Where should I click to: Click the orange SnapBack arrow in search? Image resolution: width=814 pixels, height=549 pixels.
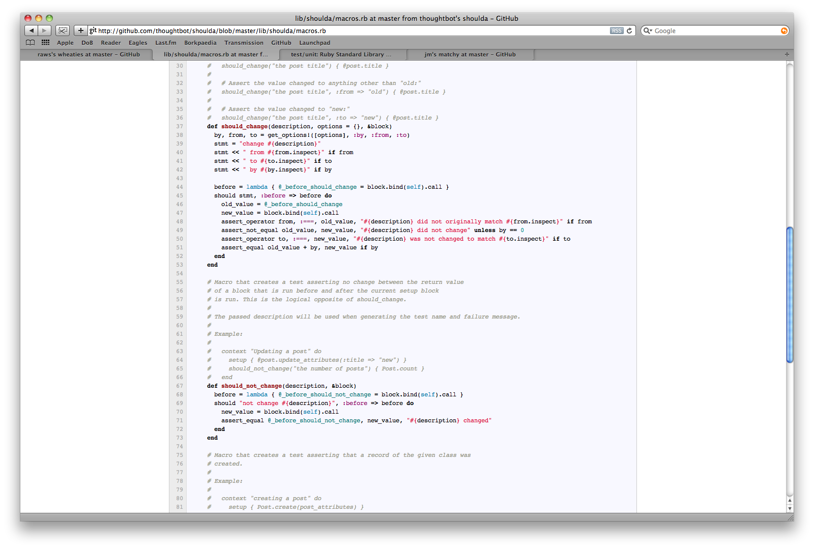coord(784,31)
